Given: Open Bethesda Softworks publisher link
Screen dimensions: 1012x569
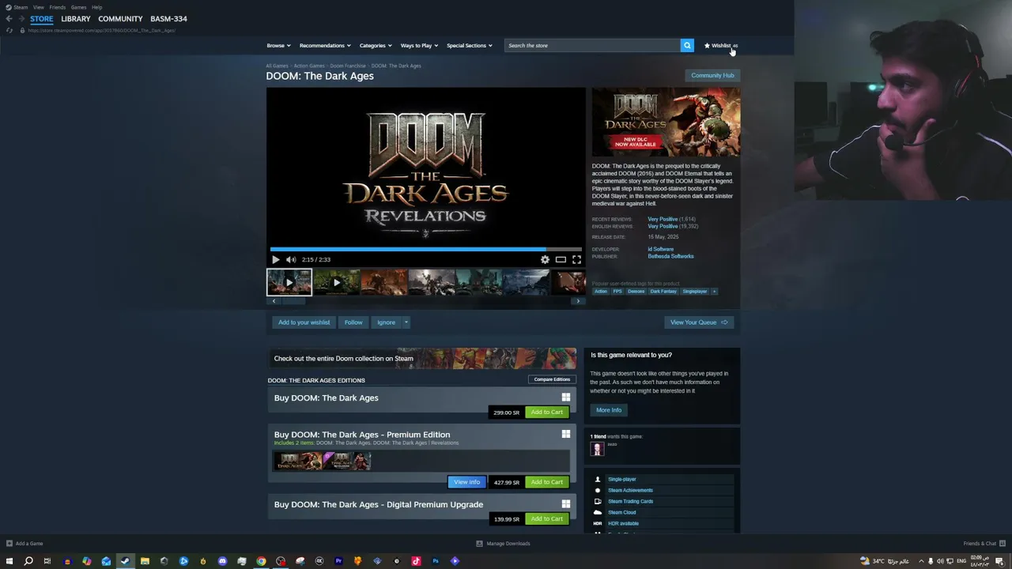Looking at the screenshot, I should pos(670,256).
